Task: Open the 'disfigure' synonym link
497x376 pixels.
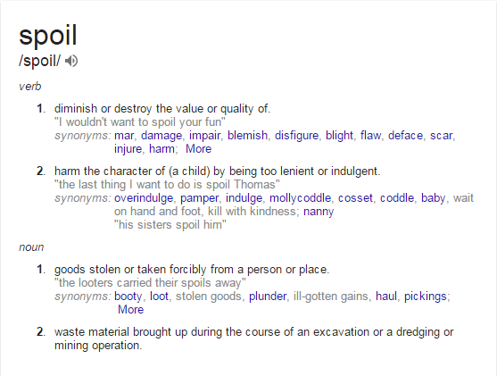Action: pyautogui.click(x=296, y=136)
